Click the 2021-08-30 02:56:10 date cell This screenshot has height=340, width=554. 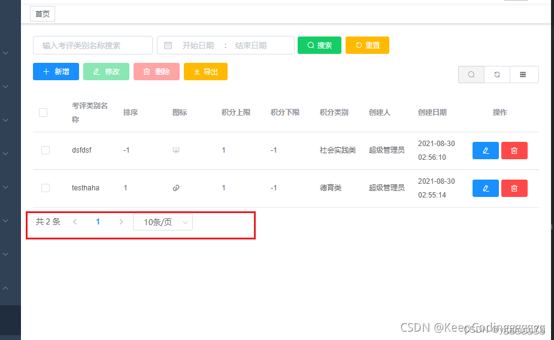tap(437, 150)
